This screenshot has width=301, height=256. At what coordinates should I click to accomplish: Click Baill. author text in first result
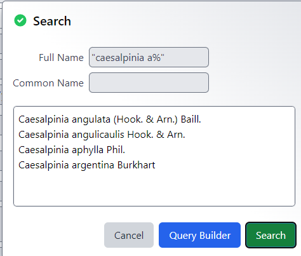pos(191,119)
